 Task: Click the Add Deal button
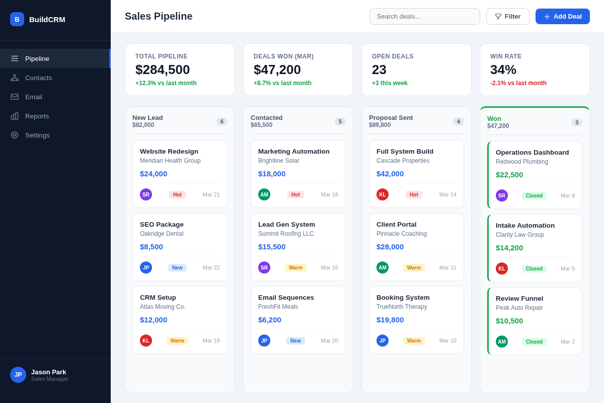(563, 16)
